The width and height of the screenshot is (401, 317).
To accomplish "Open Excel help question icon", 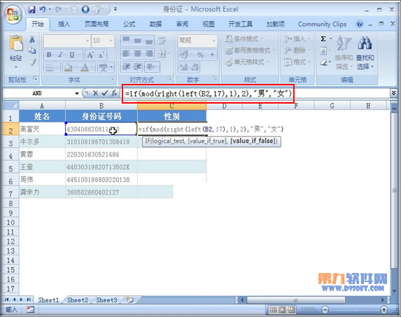I will point(359,24).
